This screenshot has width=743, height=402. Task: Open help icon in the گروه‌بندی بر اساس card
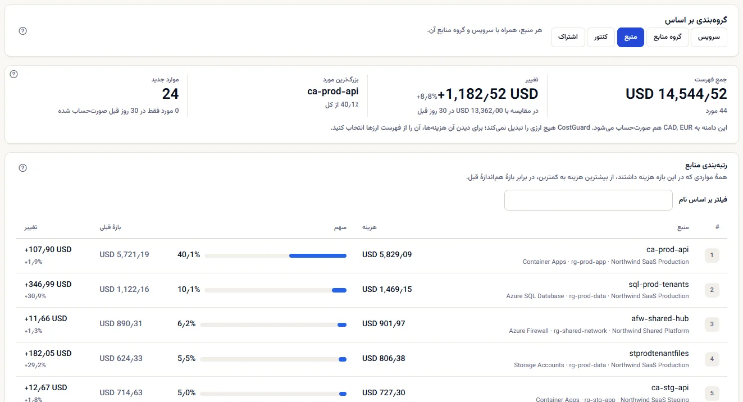(23, 31)
